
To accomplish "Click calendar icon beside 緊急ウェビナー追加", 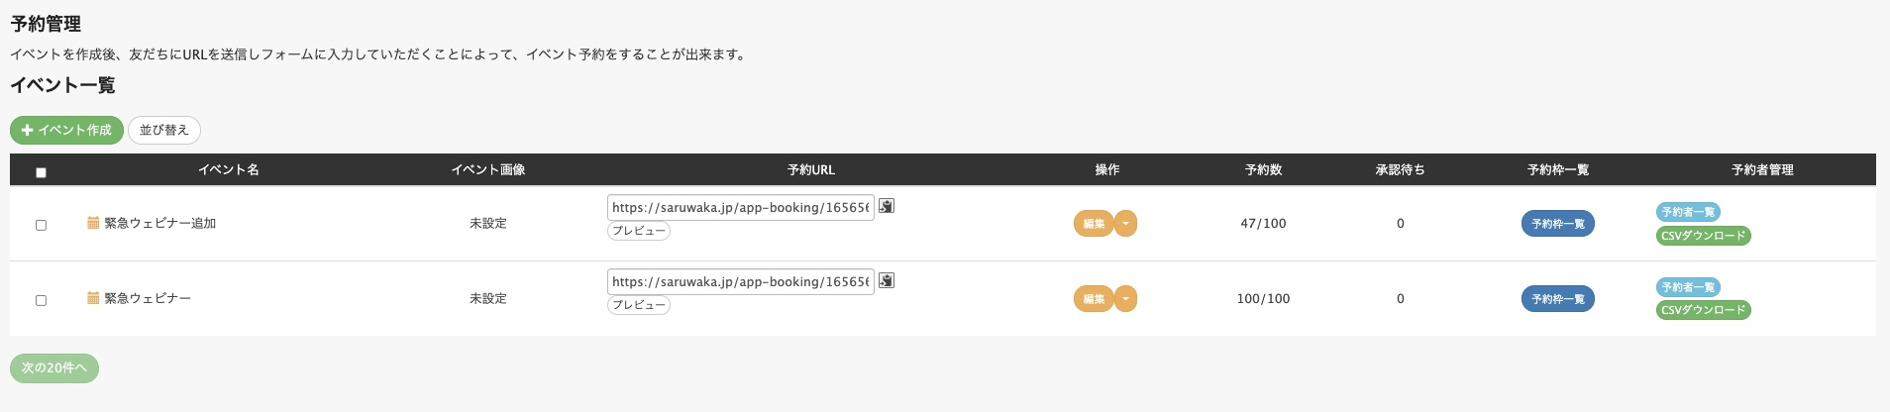I will [x=93, y=223].
